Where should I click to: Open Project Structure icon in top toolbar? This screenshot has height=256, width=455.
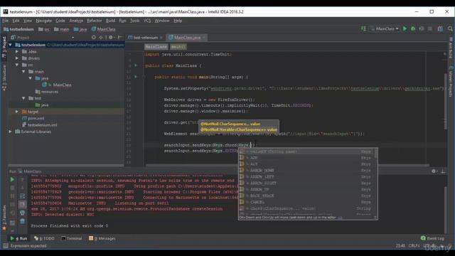(x=440, y=28)
